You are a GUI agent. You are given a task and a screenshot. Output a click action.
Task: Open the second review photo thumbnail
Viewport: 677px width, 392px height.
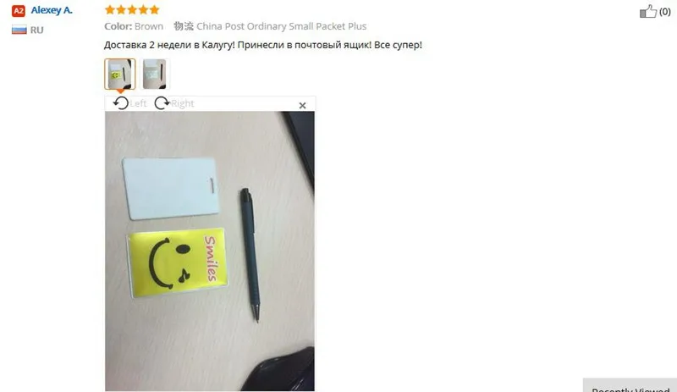click(x=155, y=75)
